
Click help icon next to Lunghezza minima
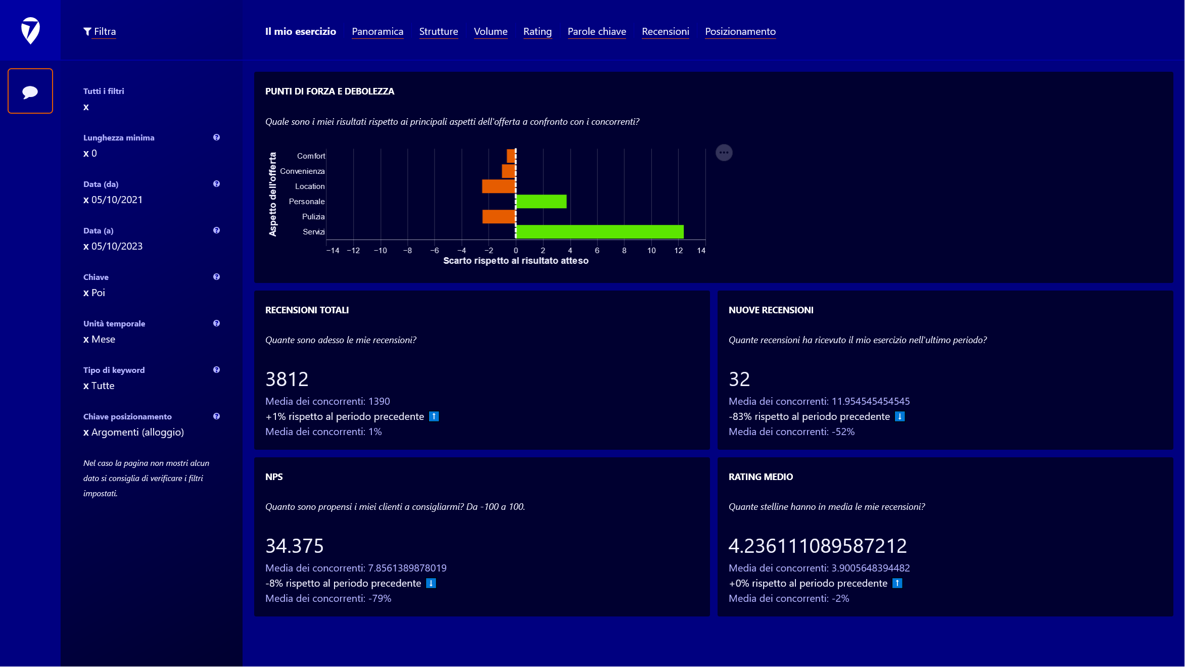click(x=216, y=137)
